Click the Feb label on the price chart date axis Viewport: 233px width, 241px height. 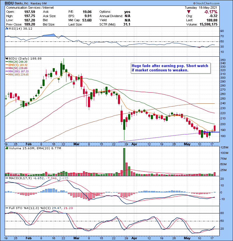[29, 144]
